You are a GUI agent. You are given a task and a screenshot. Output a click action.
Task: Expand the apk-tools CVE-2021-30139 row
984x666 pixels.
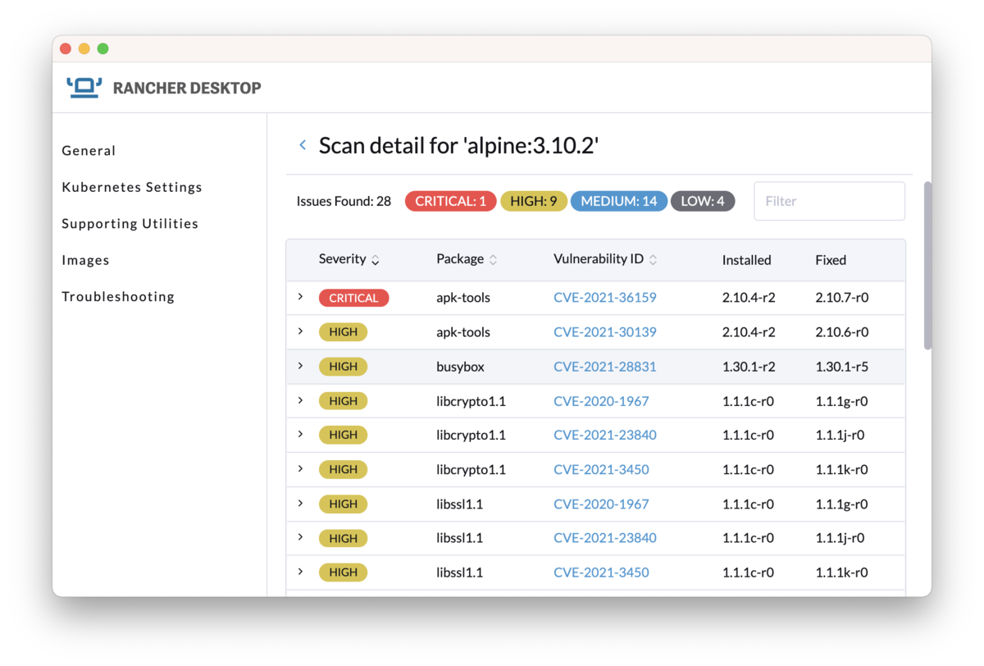coord(300,331)
